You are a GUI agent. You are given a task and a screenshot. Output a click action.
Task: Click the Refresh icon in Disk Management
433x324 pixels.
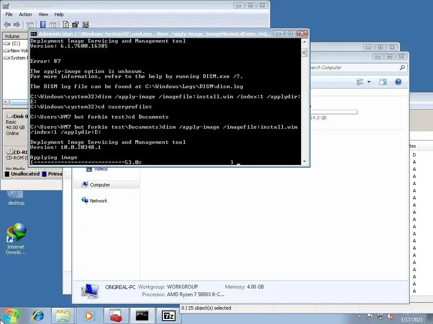click(x=66, y=24)
